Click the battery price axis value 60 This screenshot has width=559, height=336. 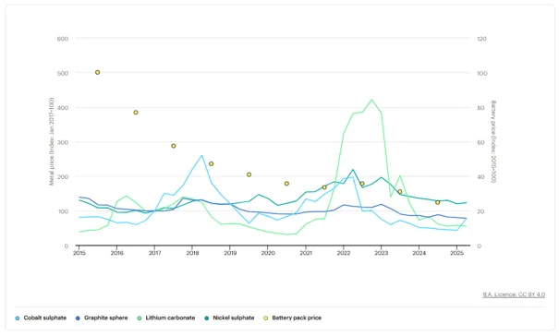coord(481,142)
